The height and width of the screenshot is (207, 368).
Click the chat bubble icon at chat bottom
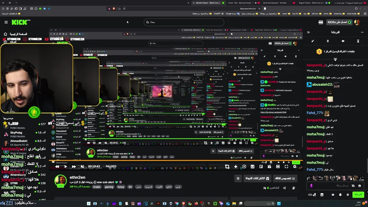click(333, 195)
